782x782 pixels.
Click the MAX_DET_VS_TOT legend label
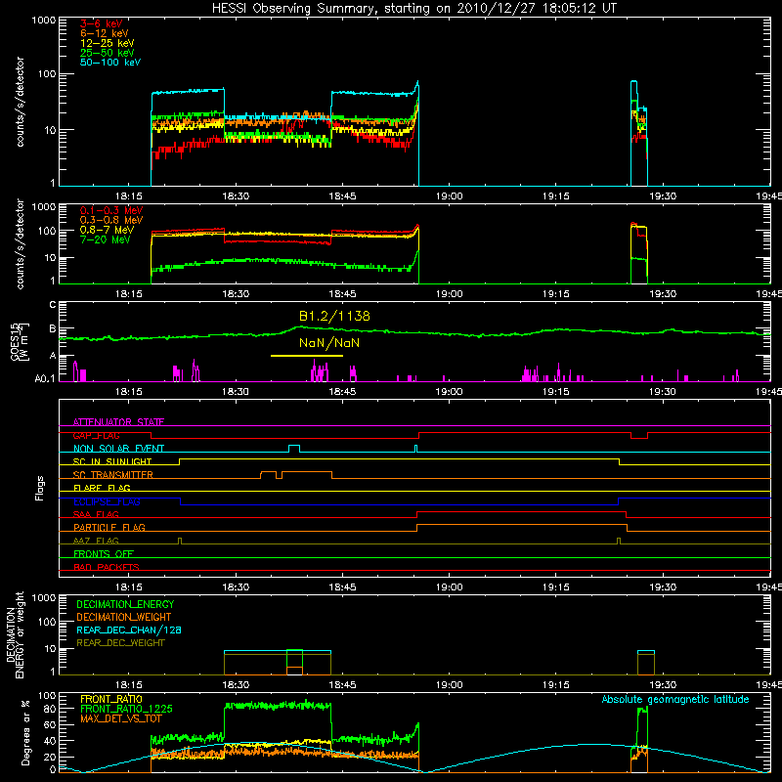tap(120, 719)
